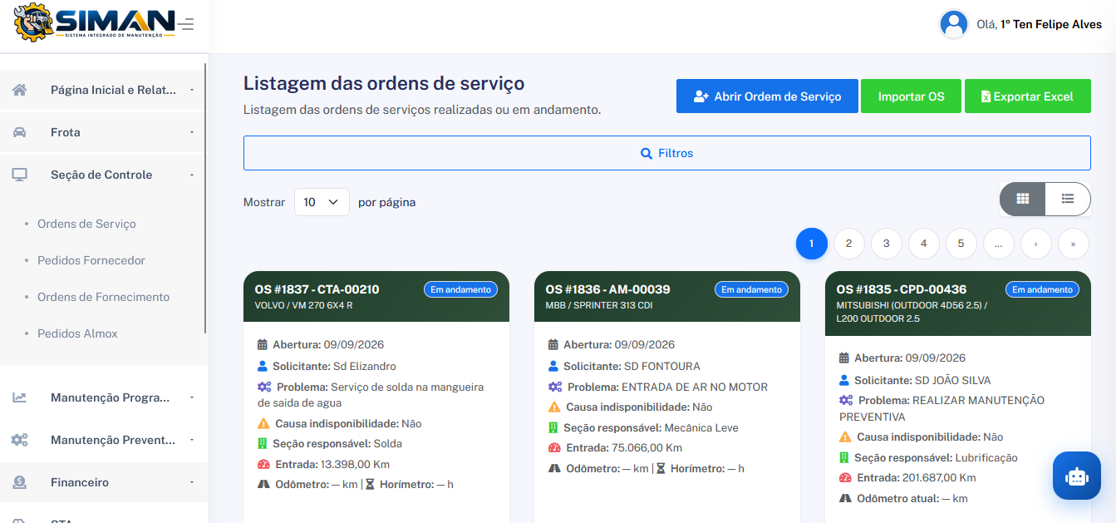This screenshot has height=523, width=1116.
Task: Switch to list view
Action: 1068,199
